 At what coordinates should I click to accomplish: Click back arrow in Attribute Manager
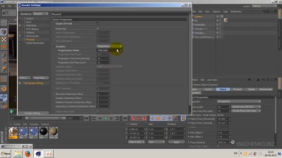pos(249,79)
